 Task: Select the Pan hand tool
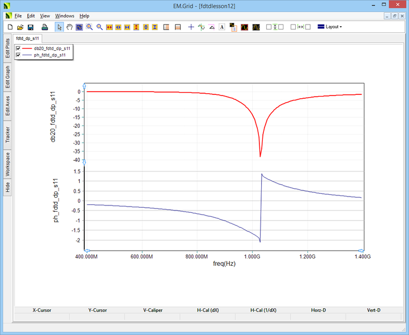[x=69, y=27]
